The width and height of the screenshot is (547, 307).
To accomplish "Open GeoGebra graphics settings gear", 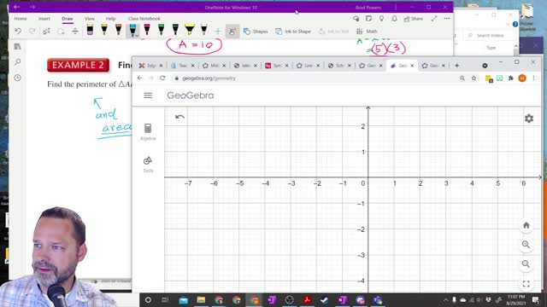I will (x=529, y=119).
